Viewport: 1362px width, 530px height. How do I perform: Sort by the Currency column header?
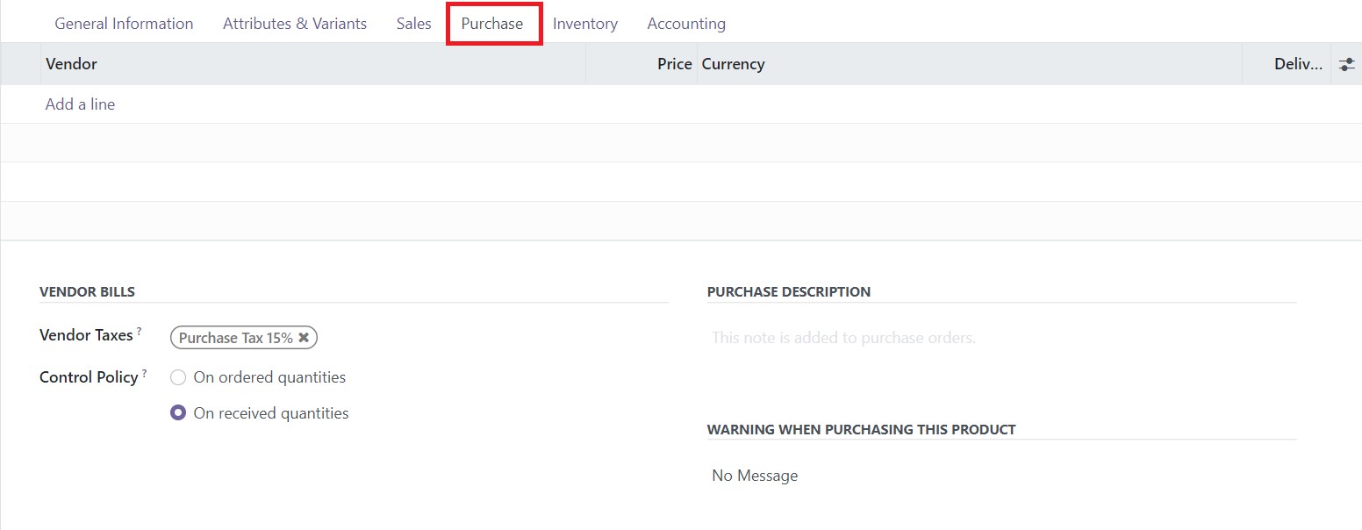[x=970, y=64]
